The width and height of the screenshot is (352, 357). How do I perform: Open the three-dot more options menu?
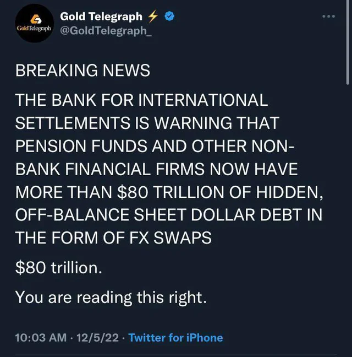pyautogui.click(x=328, y=17)
